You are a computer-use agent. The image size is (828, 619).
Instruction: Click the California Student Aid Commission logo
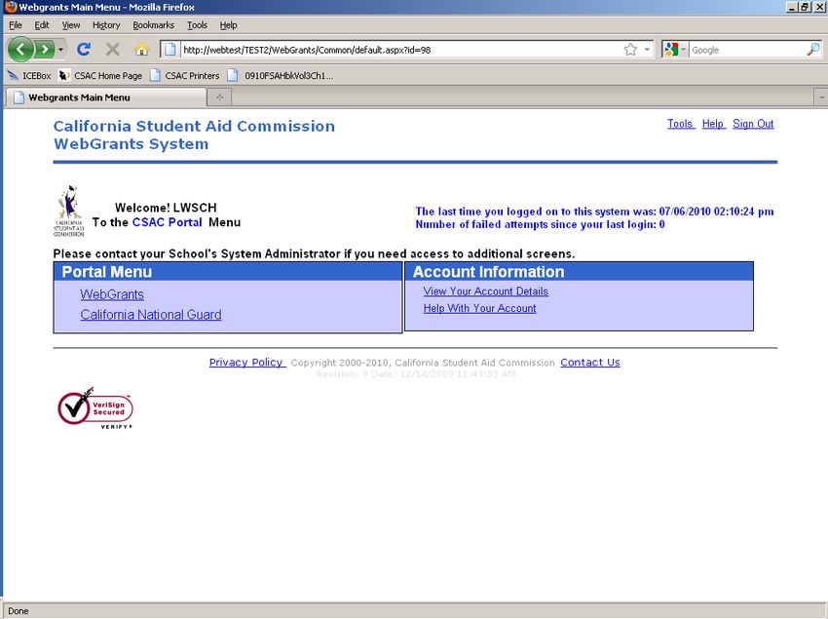69,211
